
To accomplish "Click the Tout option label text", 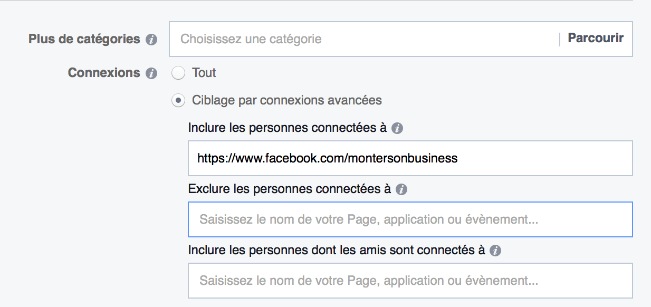I will click(x=204, y=73).
